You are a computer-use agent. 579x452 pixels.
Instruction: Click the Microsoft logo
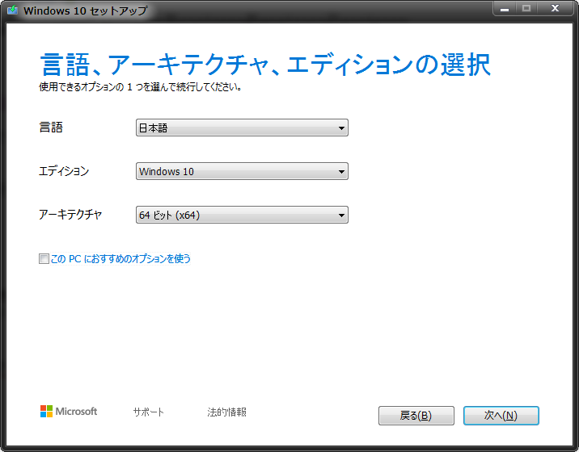pos(69,412)
